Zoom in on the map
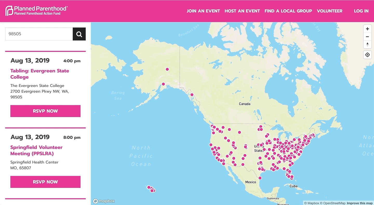Image resolution: width=374 pixels, height=205 pixels. (x=367, y=29)
